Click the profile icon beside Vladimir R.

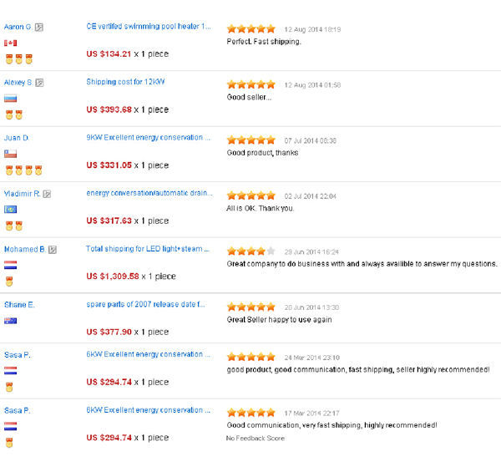point(47,194)
